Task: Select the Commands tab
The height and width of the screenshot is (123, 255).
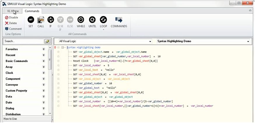Action: click(x=32, y=11)
